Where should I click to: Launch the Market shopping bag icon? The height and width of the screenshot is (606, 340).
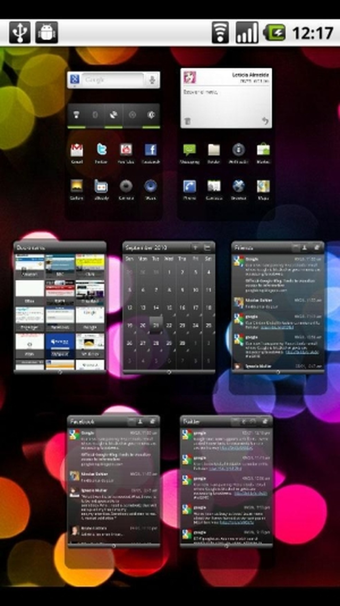pos(263,150)
